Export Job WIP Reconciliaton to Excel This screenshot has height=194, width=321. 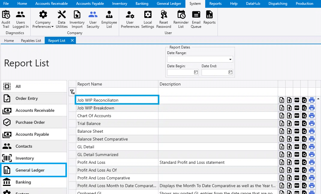point(282,100)
